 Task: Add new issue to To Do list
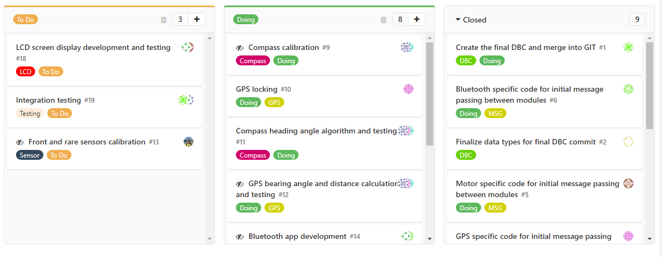pos(197,19)
